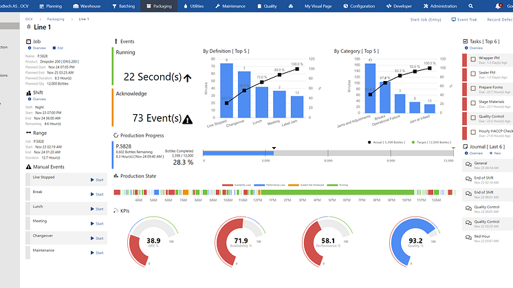Click the Acknowledge events warning triangle icon
The height and width of the screenshot is (288, 513).
(x=188, y=119)
